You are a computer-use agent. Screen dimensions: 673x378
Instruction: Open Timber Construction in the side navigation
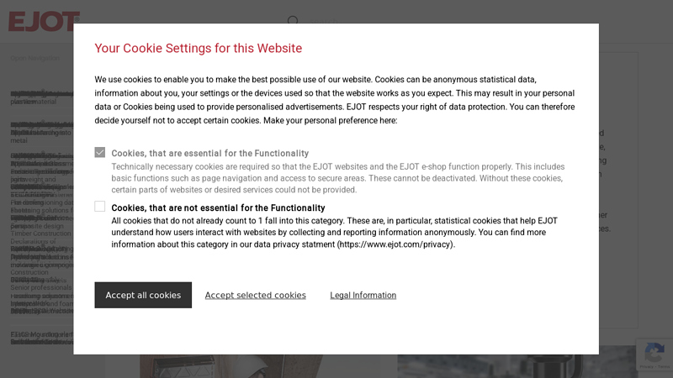point(40,234)
